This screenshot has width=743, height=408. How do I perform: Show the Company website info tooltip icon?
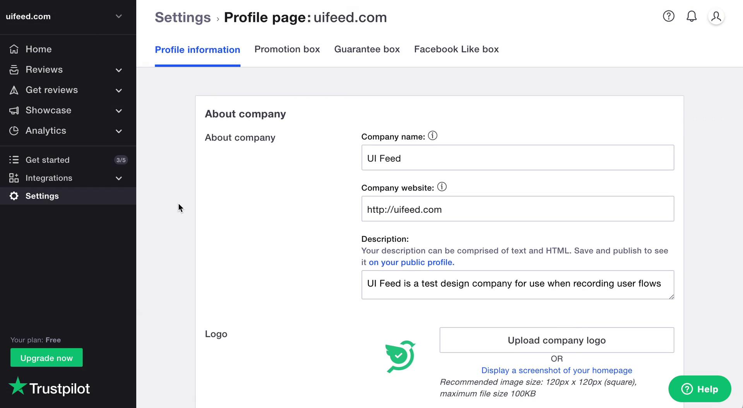coord(442,187)
